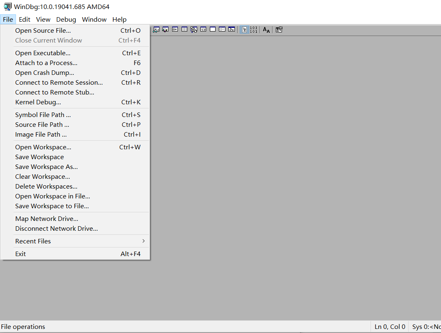Open Image File Path ... setting
The width and height of the screenshot is (441, 333).
point(75,134)
